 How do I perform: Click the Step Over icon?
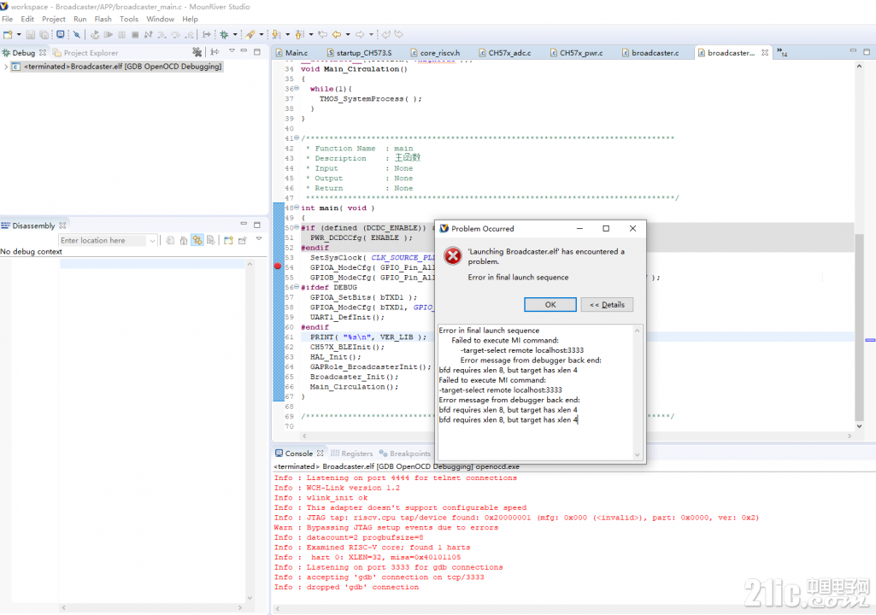(175, 35)
